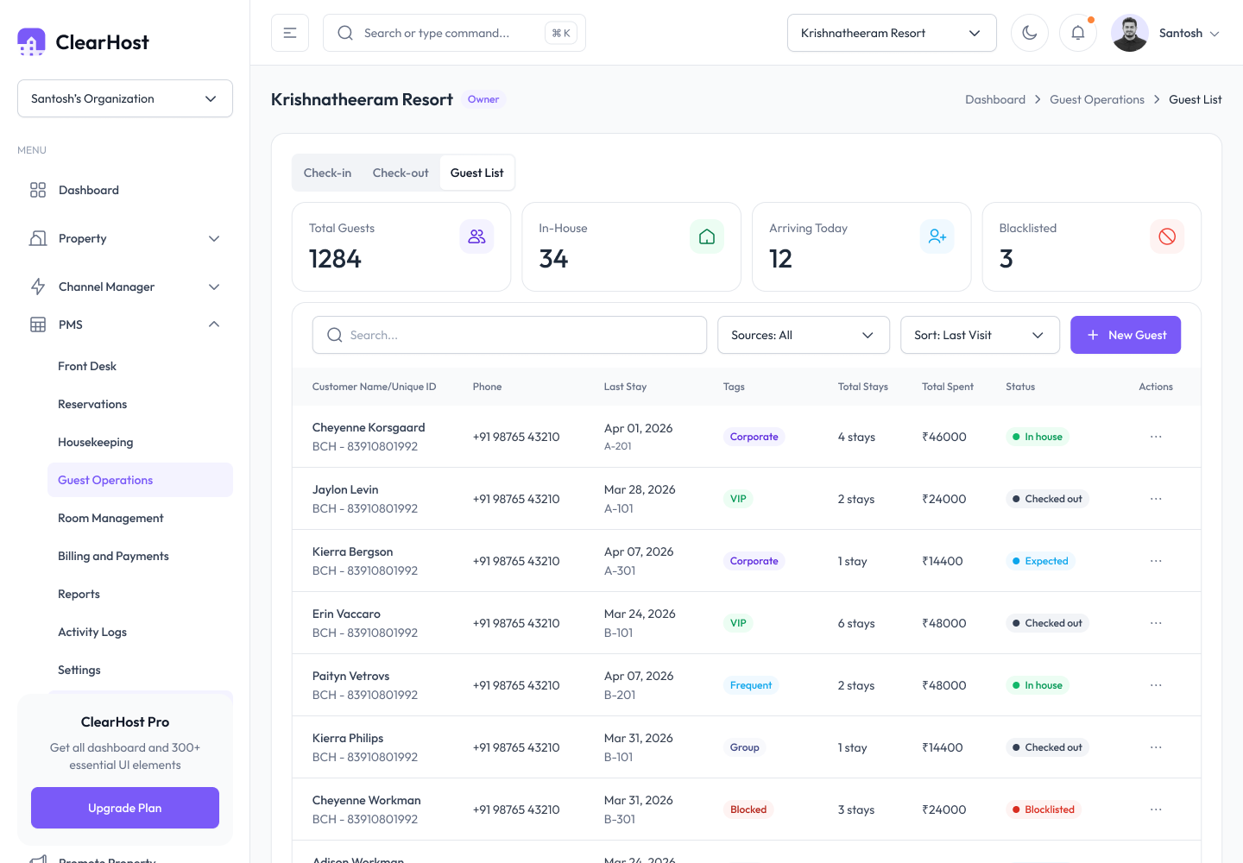1243x863 pixels.
Task: Click the sidebar collapse hamburger icon
Action: 290,33
